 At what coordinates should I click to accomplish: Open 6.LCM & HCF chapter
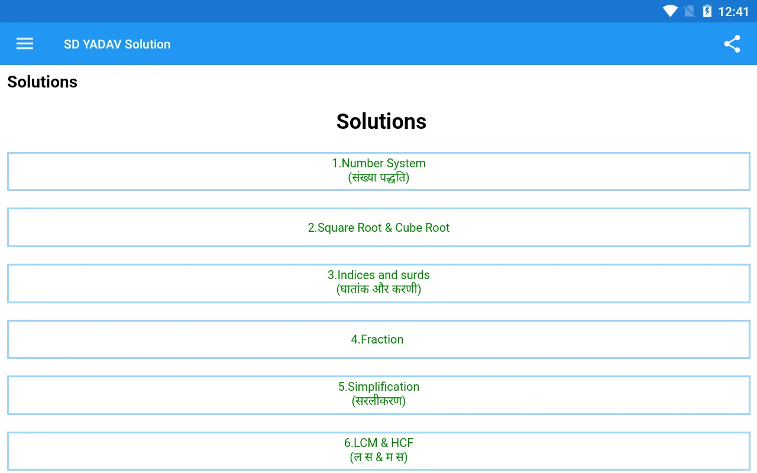[378, 451]
